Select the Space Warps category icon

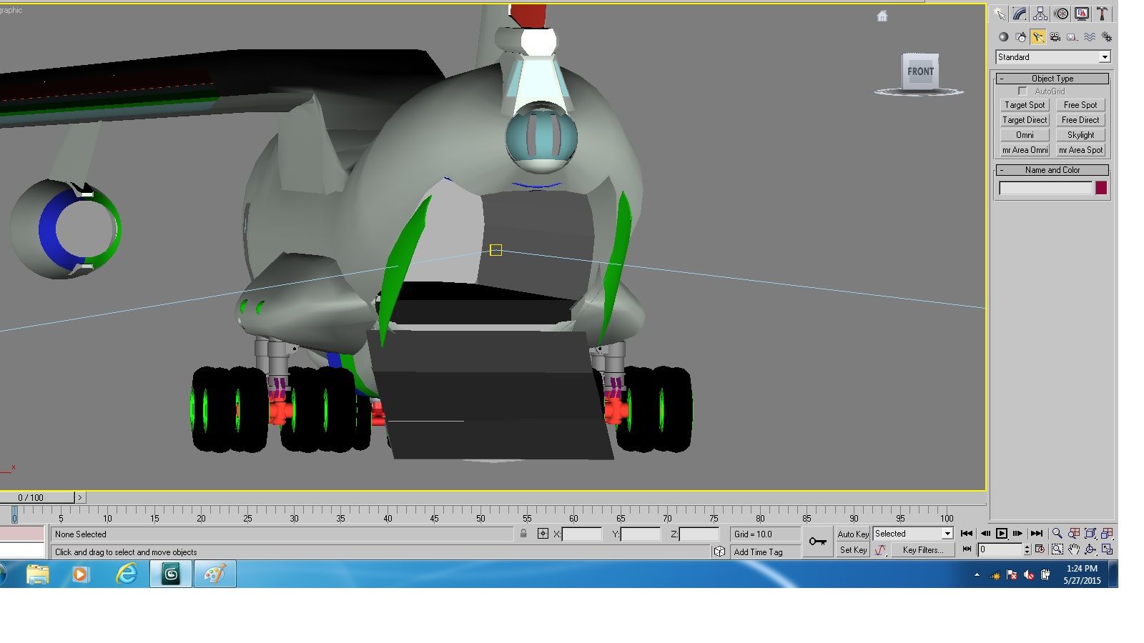[x=1089, y=37]
